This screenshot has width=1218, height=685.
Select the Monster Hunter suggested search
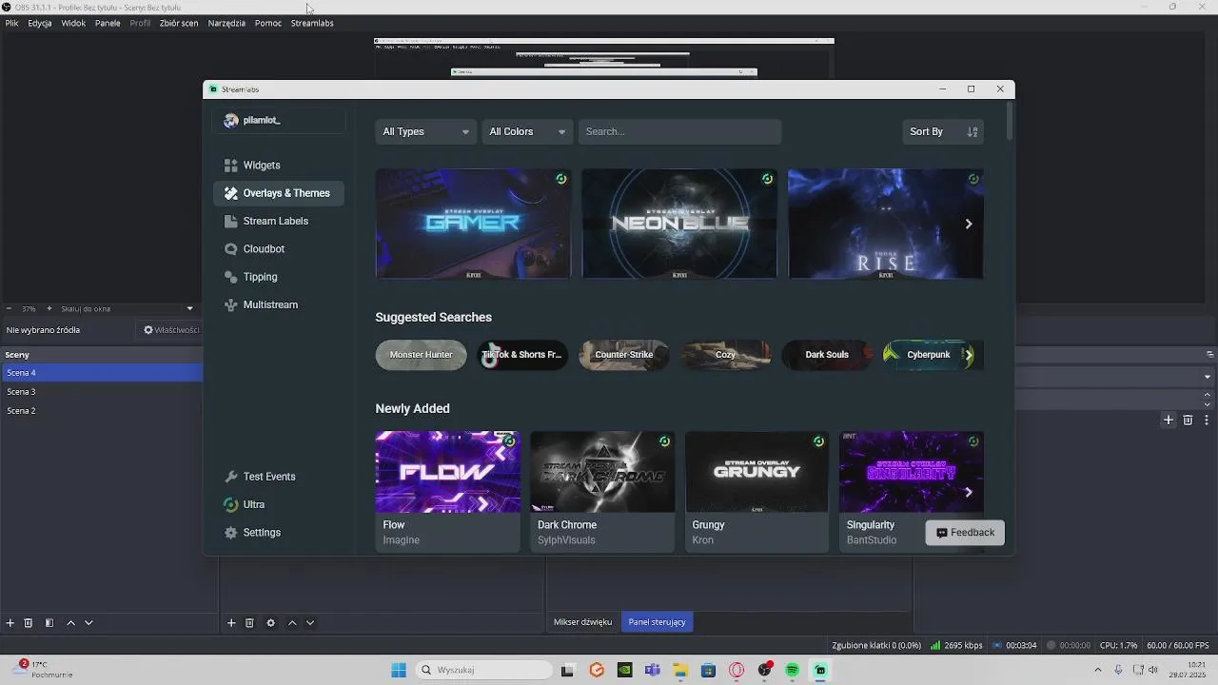[x=422, y=355]
